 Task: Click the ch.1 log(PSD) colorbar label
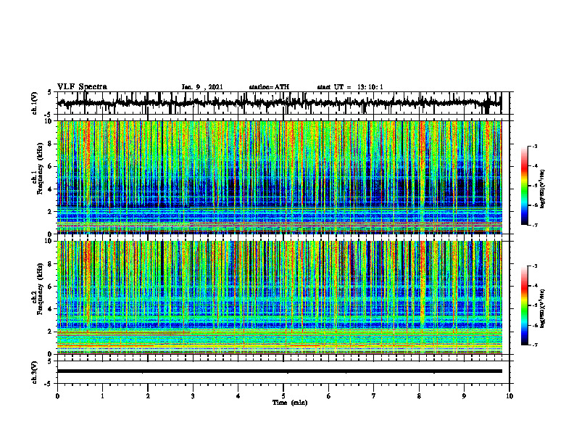coord(544,189)
